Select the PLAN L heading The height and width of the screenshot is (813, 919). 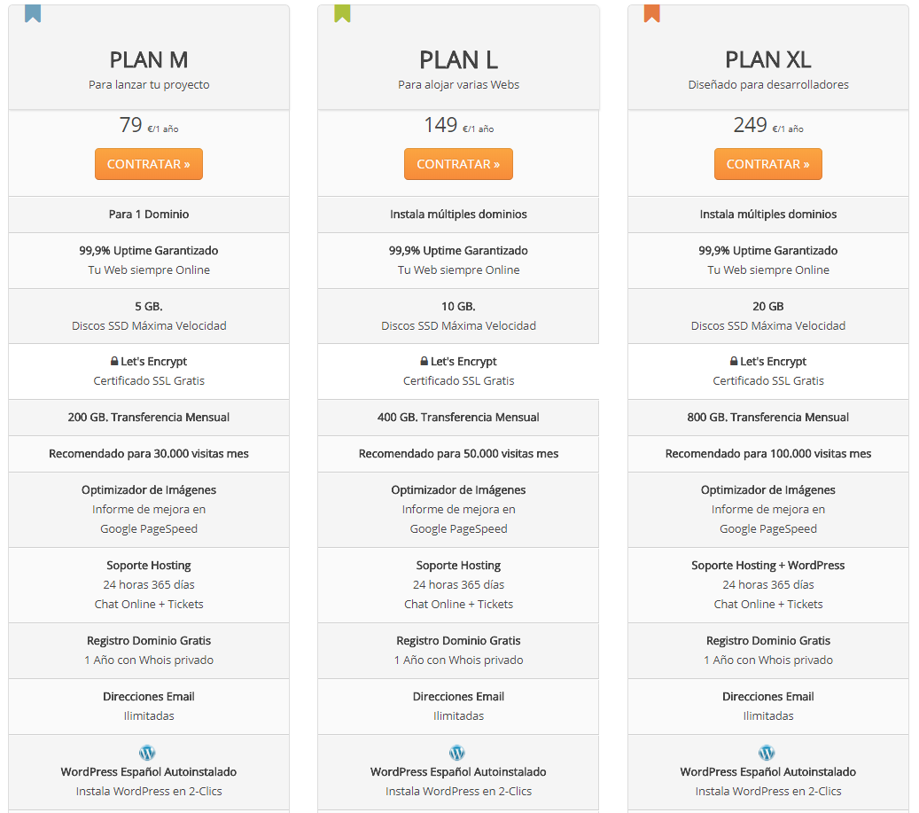tap(458, 59)
